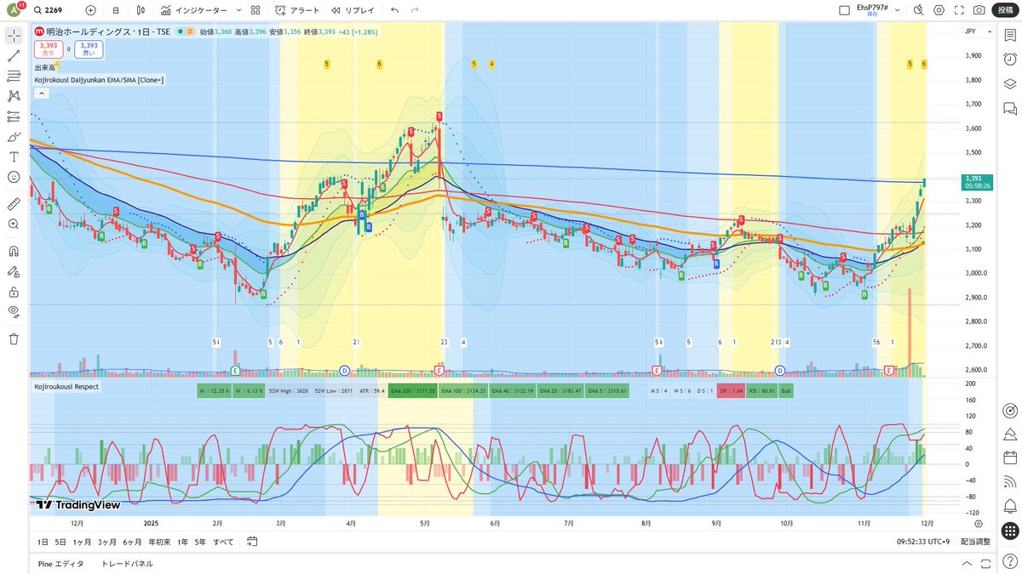Screen dimensions: 1022x574
Task: Activate the zoom-in tool
Action: coord(14,224)
